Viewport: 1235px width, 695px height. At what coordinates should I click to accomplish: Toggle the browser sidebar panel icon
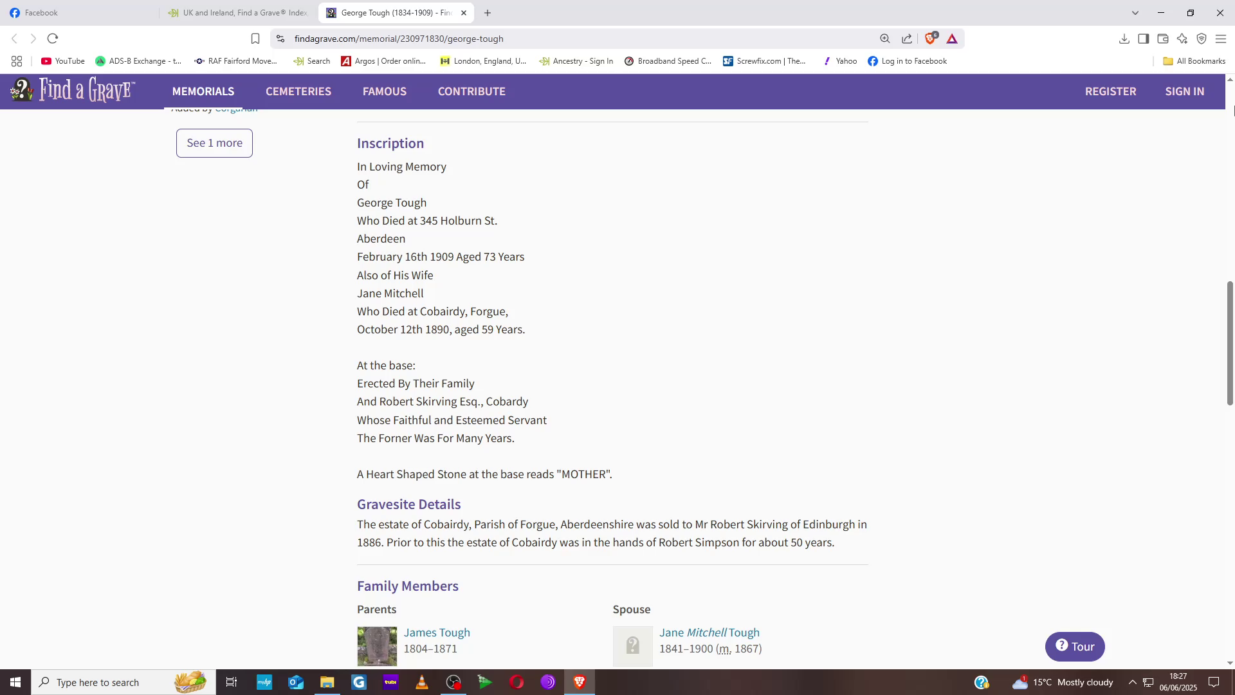[1143, 39]
